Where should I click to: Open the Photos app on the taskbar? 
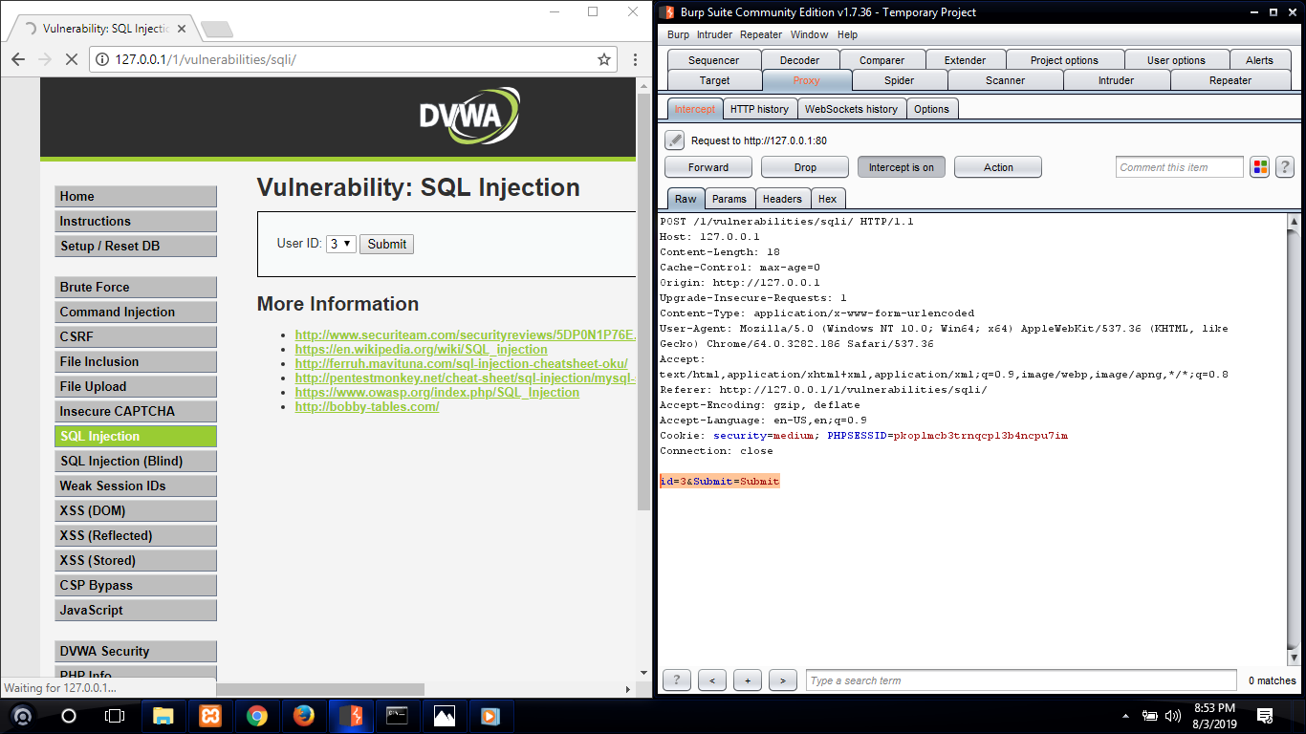[445, 715]
